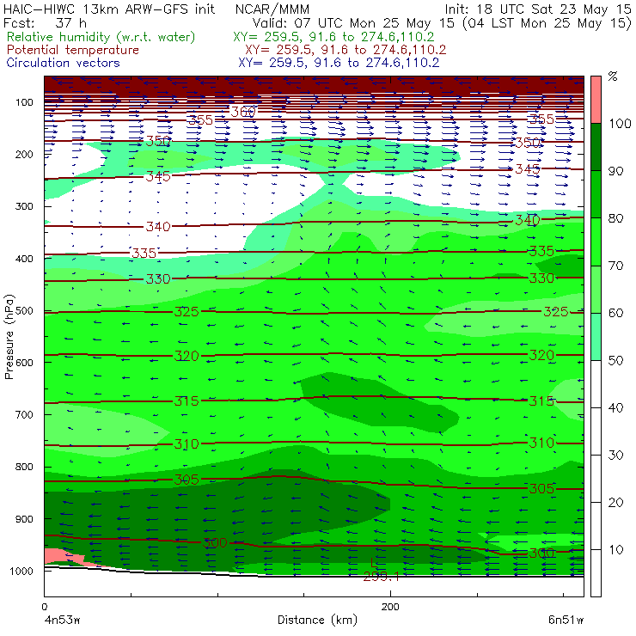Click the 'Distance (km)' axis title

317,620
